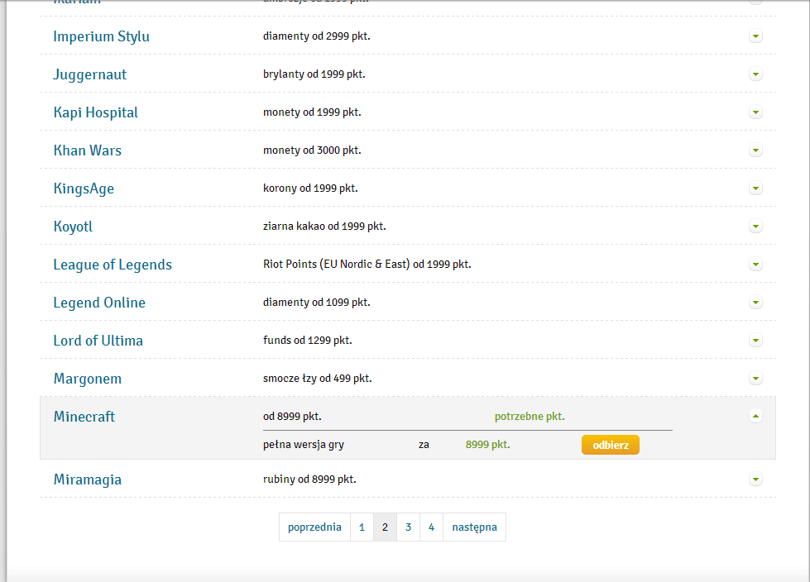This screenshot has height=582, width=810.
Task: Expand the Kapi Hospital row arrow
Action: [x=755, y=112]
